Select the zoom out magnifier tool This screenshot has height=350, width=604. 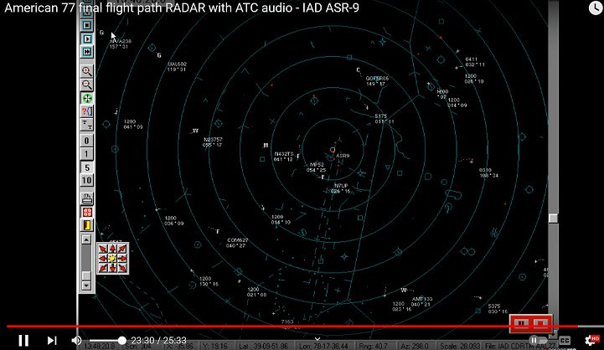point(87,85)
